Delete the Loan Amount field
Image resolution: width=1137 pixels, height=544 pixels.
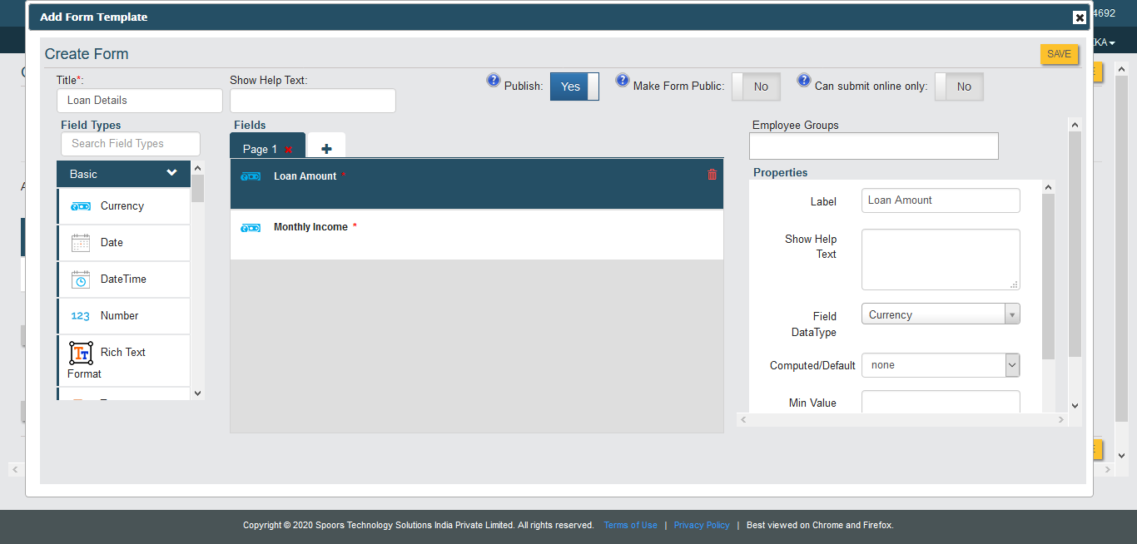(x=712, y=175)
